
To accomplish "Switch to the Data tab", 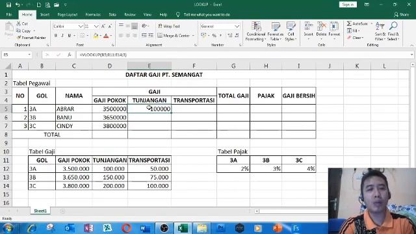I will (112, 14).
